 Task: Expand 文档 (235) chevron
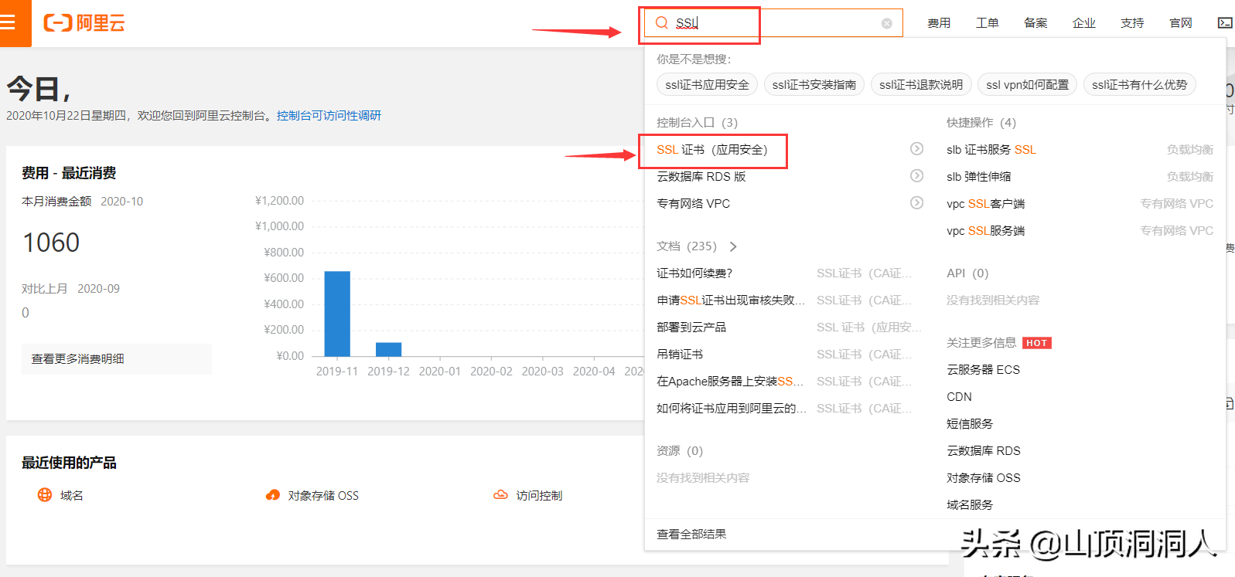[x=733, y=246]
